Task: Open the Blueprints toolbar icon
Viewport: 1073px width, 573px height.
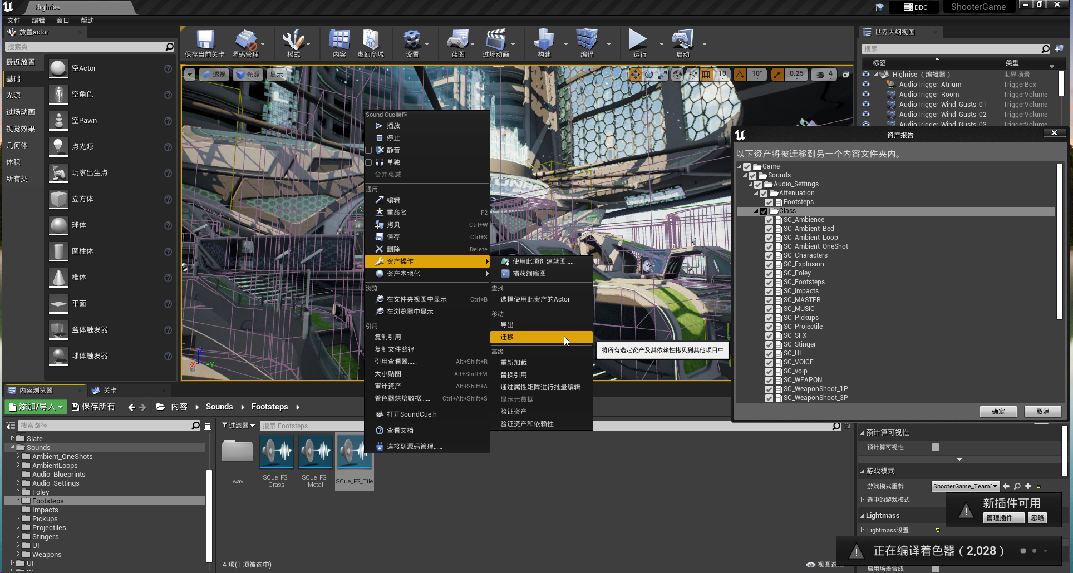Action: point(457,39)
